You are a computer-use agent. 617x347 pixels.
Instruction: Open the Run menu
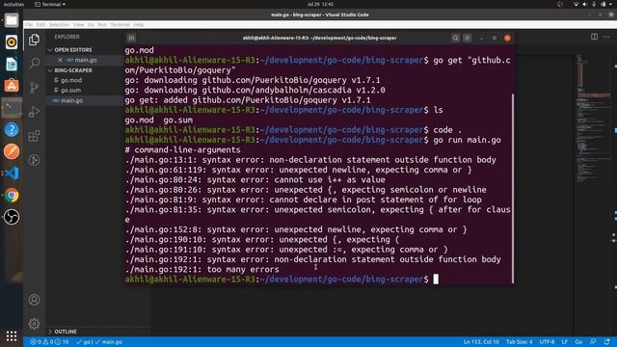pyautogui.click(x=102, y=24)
